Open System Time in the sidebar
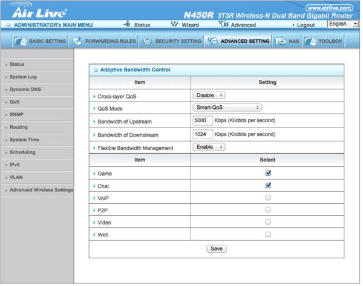Image resolution: width=363 pixels, height=286 pixels. click(24, 140)
